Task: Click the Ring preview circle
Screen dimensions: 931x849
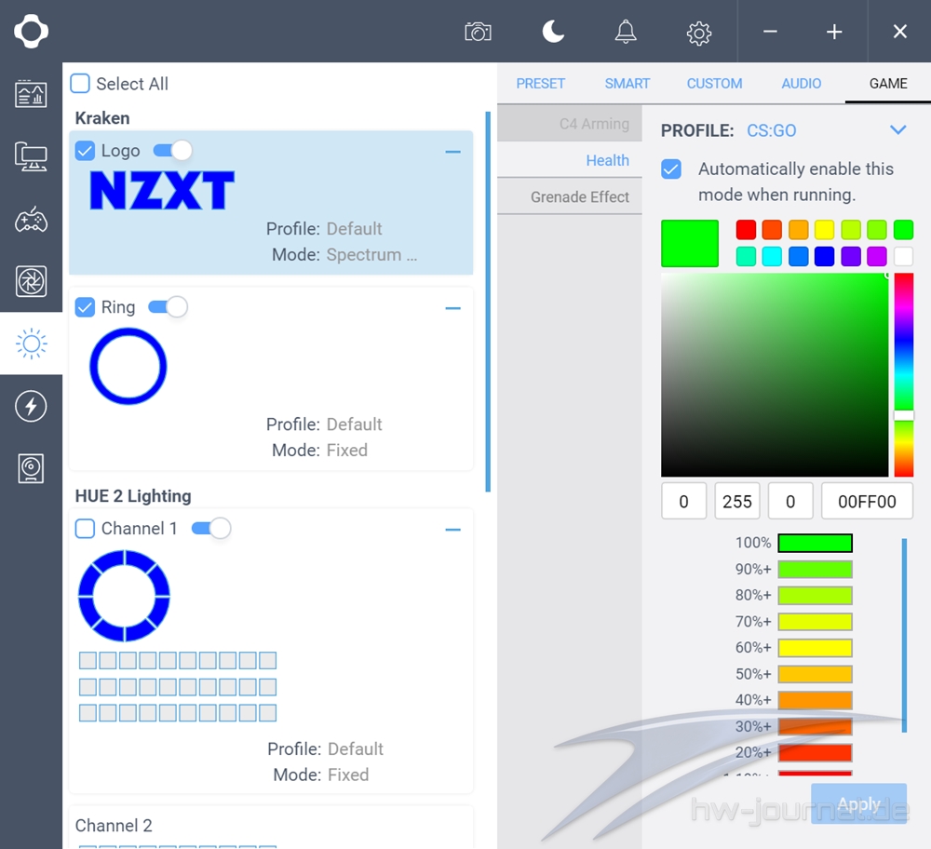Action: coord(128,366)
